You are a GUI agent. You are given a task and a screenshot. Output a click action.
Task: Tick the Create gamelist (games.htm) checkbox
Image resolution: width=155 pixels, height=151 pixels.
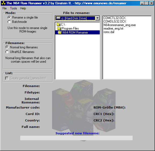point(7,78)
